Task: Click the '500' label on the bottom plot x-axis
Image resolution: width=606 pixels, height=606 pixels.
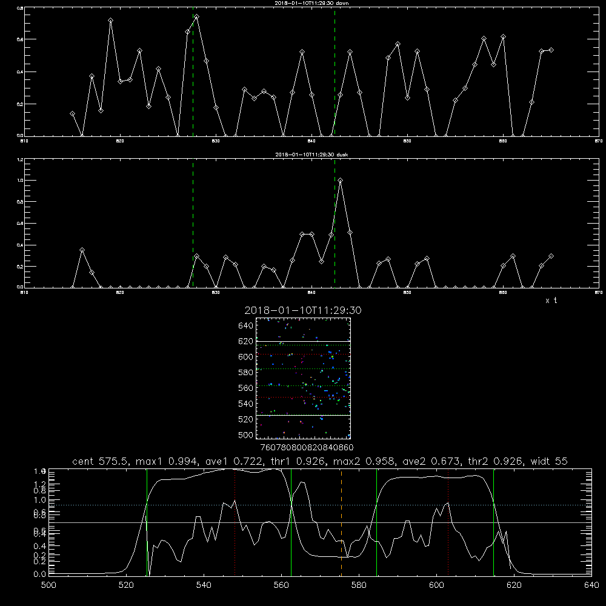Action: pos(48,585)
